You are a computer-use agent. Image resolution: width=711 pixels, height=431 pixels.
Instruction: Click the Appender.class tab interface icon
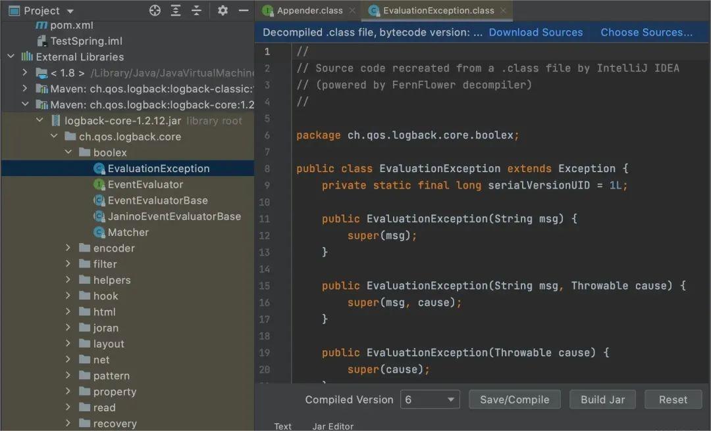click(x=267, y=11)
